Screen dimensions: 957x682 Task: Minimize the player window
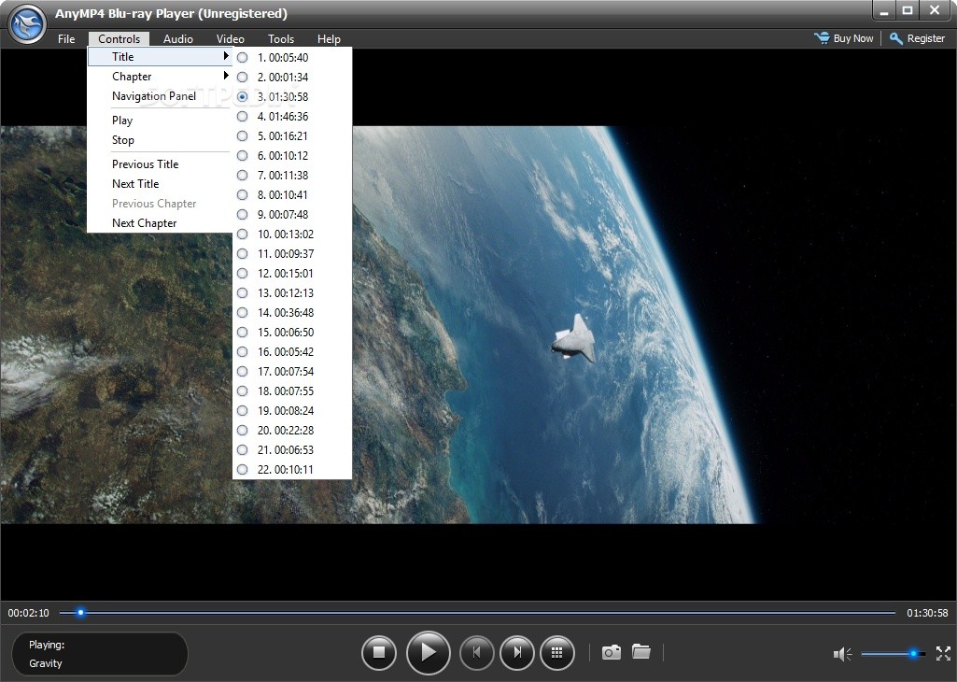(x=884, y=10)
